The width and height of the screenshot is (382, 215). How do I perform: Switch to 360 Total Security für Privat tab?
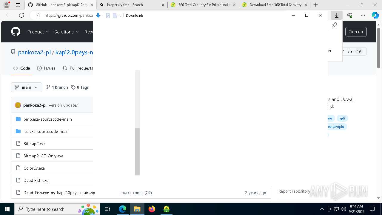pyautogui.click(x=203, y=5)
